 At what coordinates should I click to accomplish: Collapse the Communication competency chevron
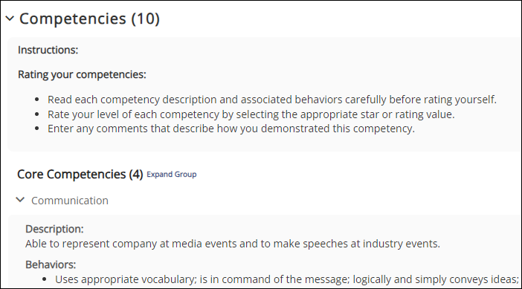(20, 200)
